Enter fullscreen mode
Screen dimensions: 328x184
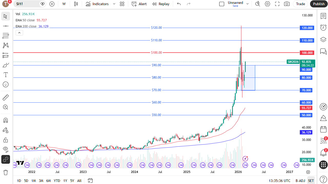point(277,4)
